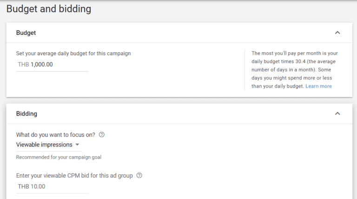Click the "Budget and bidding" page title
Viewport: 357px width, 199px height.
[49, 9]
